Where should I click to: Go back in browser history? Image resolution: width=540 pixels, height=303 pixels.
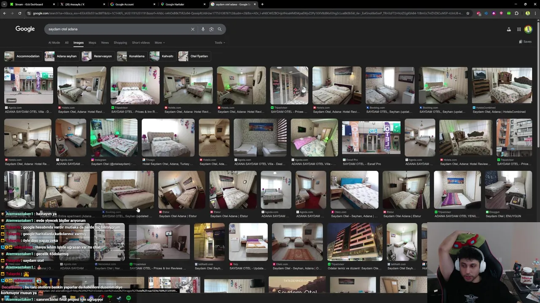5,13
